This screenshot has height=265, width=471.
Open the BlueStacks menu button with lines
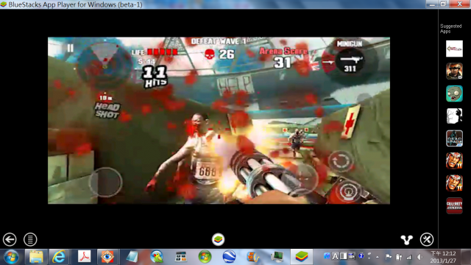[30, 239]
